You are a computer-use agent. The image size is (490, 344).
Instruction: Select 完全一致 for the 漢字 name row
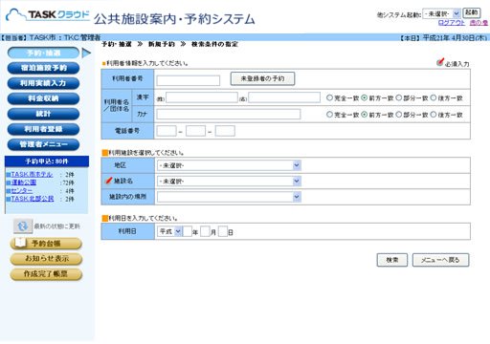click(329, 98)
